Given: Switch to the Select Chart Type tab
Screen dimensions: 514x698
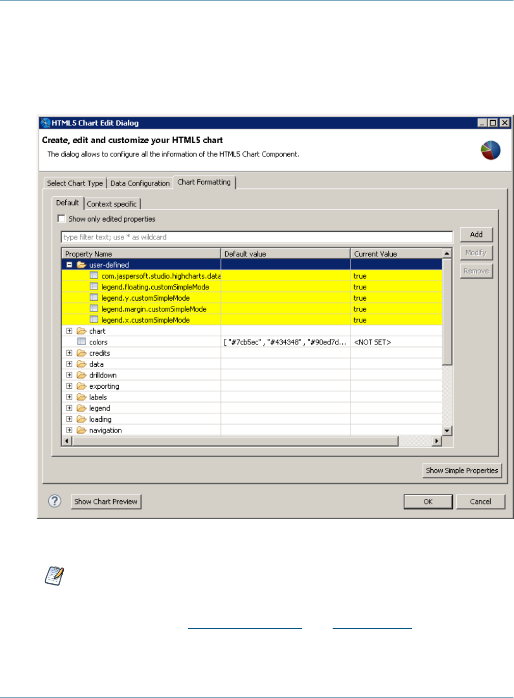Looking at the screenshot, I should click(75, 183).
